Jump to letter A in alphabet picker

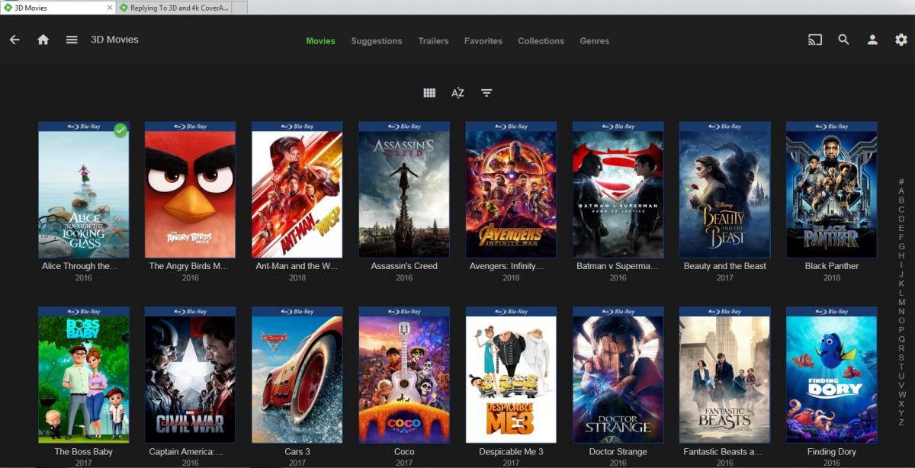[901, 191]
